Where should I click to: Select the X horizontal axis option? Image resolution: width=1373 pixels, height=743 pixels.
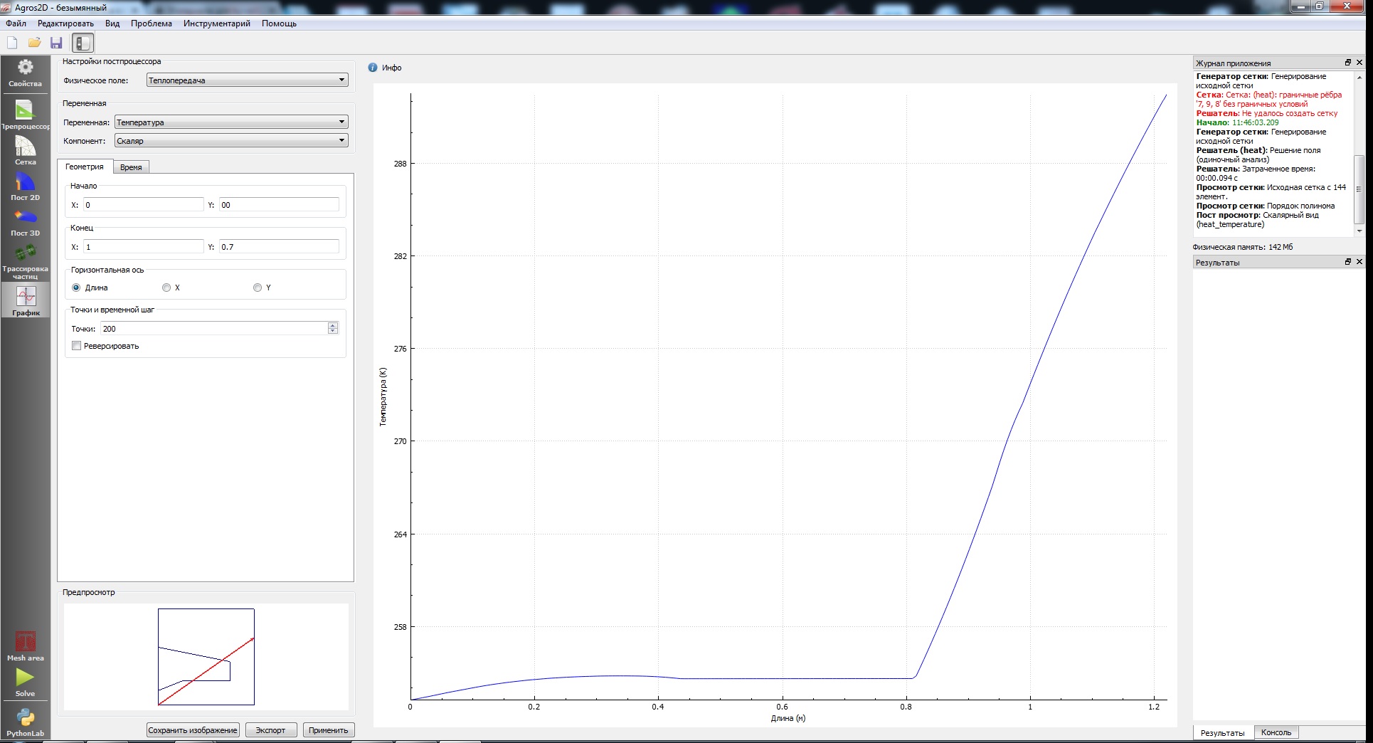[166, 288]
